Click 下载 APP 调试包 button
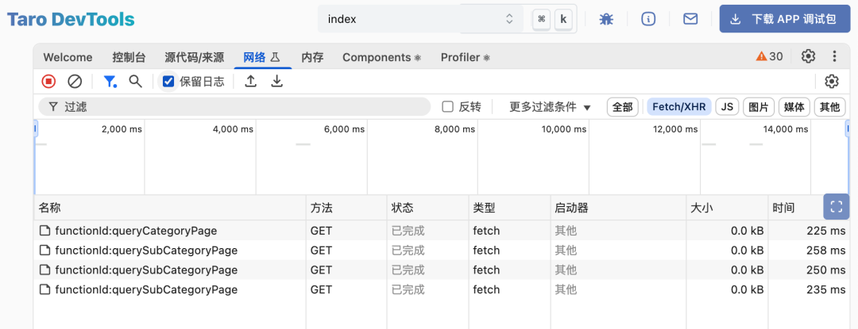 (785, 19)
